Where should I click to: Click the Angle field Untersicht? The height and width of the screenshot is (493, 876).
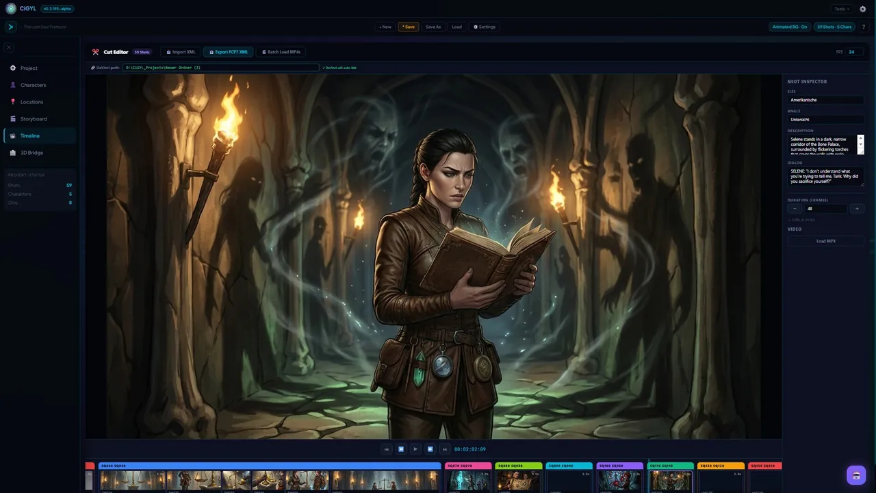click(825, 120)
